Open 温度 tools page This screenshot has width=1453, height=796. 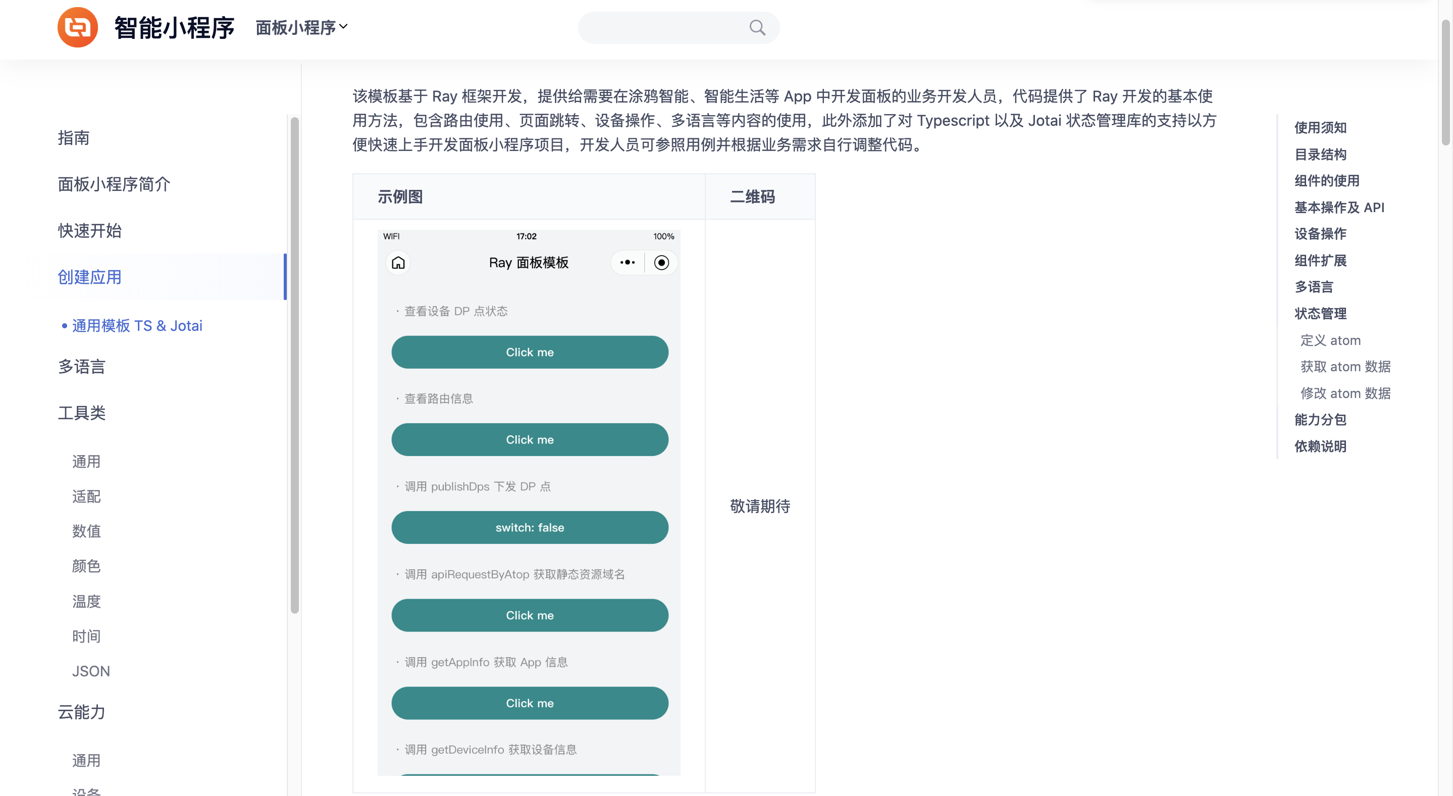coord(86,602)
